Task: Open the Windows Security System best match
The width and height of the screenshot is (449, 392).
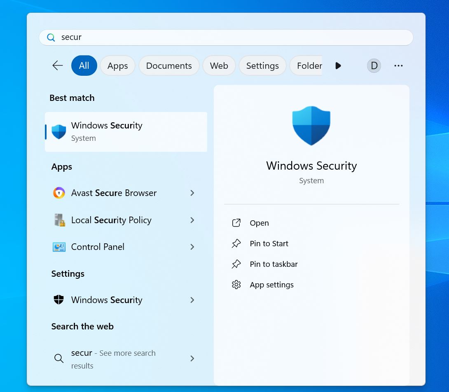Action: point(126,132)
